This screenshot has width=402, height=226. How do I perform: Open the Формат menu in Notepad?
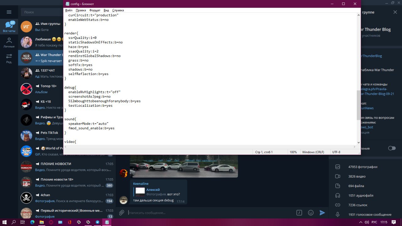pos(95,10)
